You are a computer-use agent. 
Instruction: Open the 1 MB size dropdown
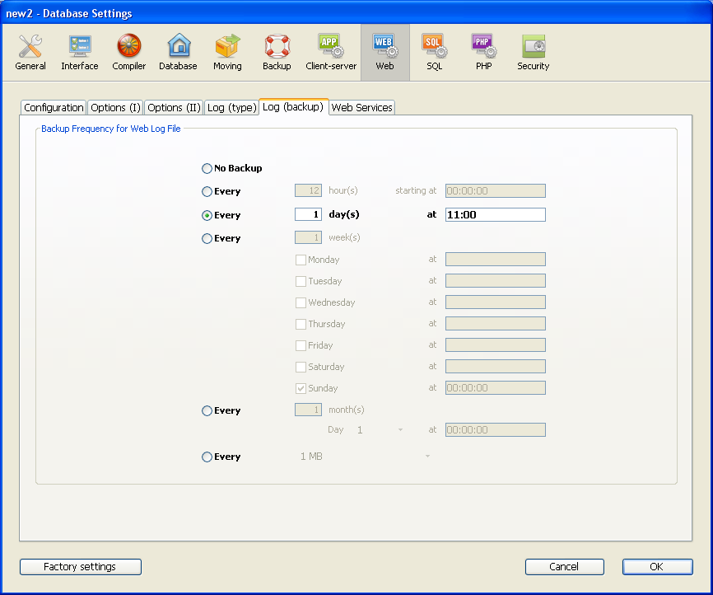pos(364,457)
